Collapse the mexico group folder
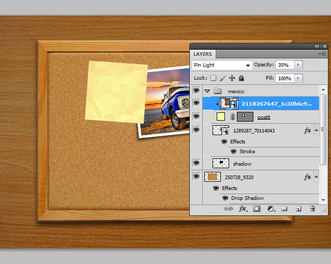This screenshot has width=331, height=264. [x=207, y=91]
